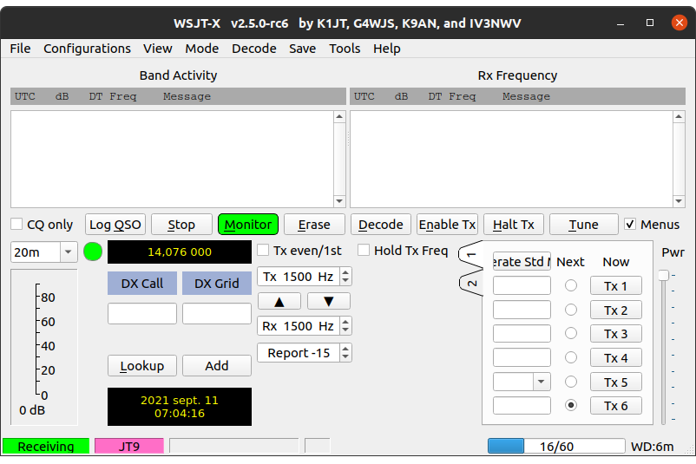This screenshot has height=464, width=696.
Task: Click the DX Grid input field
Action: [217, 314]
